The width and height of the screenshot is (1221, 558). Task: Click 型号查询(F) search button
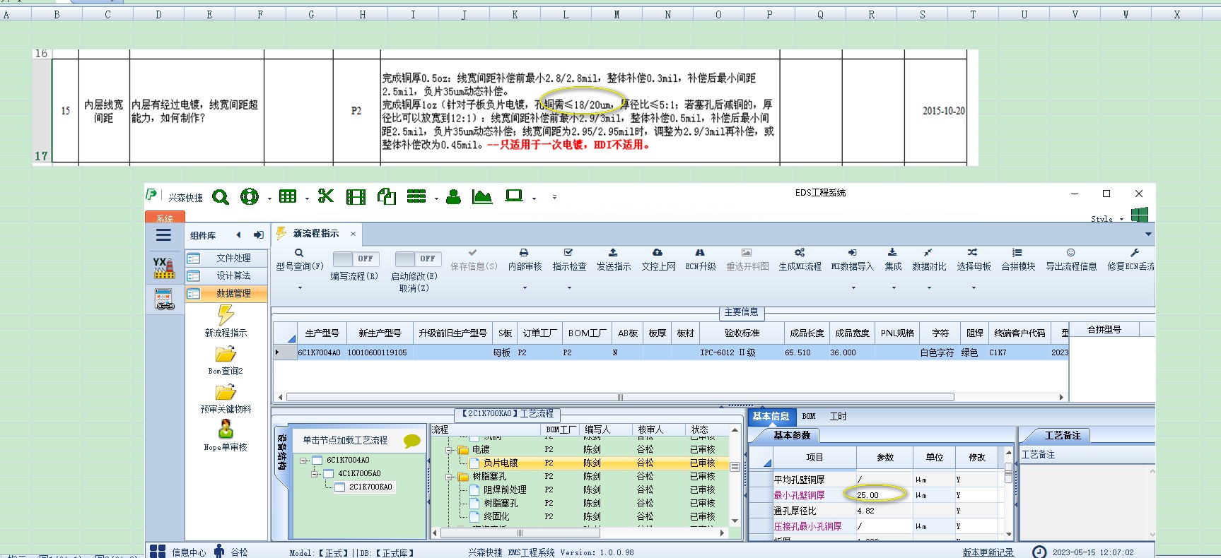pyautogui.click(x=299, y=259)
